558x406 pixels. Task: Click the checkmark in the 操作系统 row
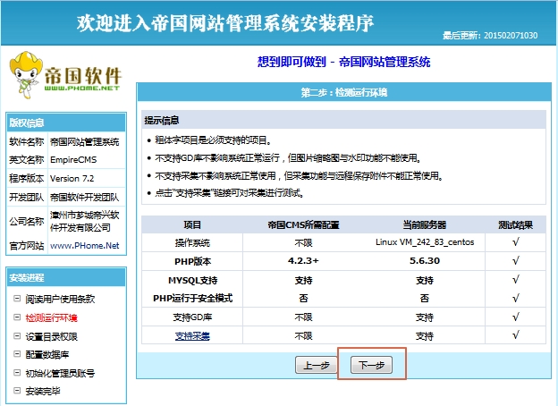516,242
